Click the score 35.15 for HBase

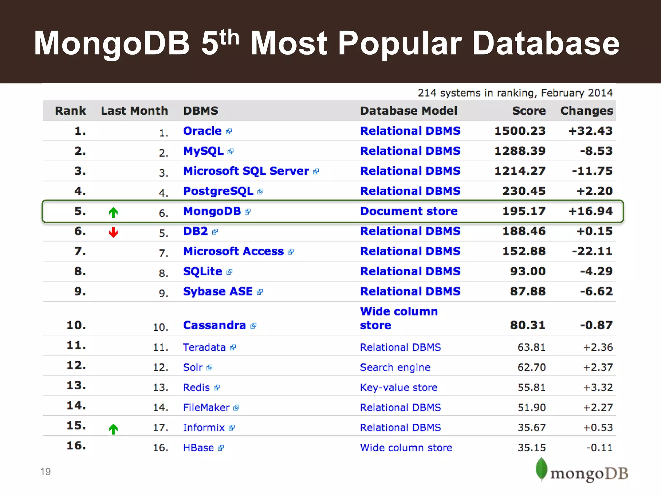coord(532,448)
